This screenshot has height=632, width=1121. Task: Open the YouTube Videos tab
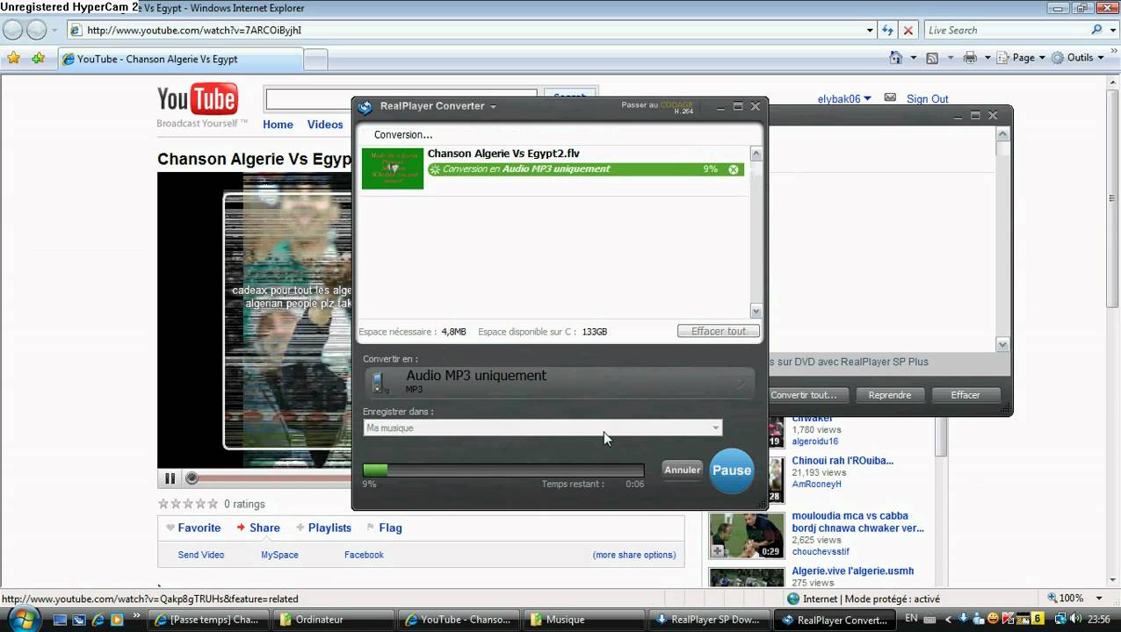coord(325,125)
